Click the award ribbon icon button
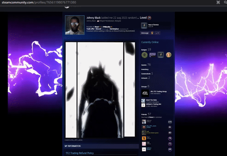Screen dimensions: 227x156 [x=152, y=33]
